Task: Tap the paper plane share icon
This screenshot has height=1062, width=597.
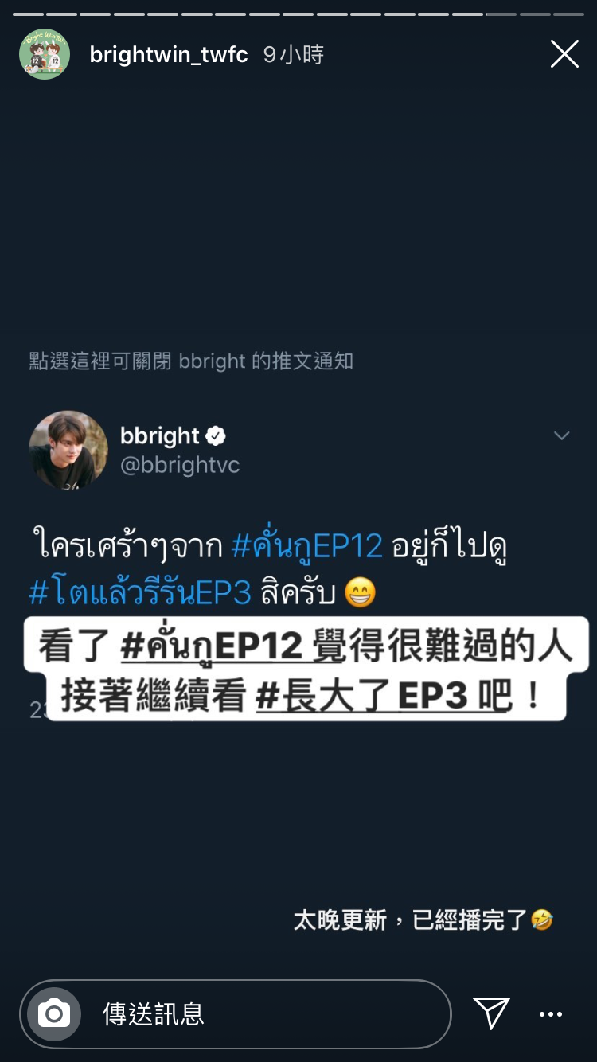Action: (x=491, y=1013)
